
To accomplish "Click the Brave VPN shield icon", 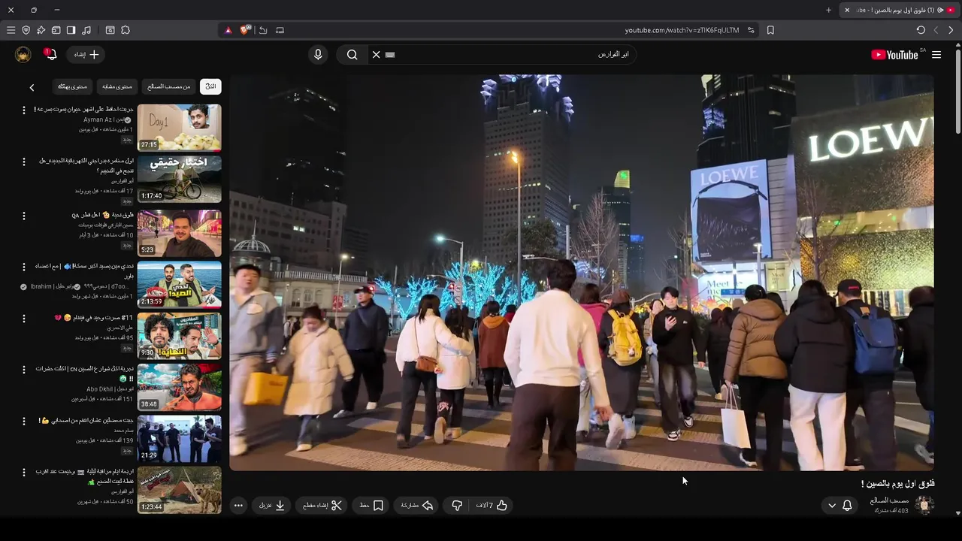I will point(26,30).
